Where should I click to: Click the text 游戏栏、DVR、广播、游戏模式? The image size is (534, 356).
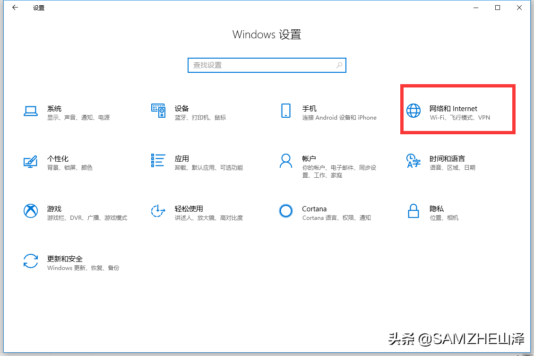87,217
